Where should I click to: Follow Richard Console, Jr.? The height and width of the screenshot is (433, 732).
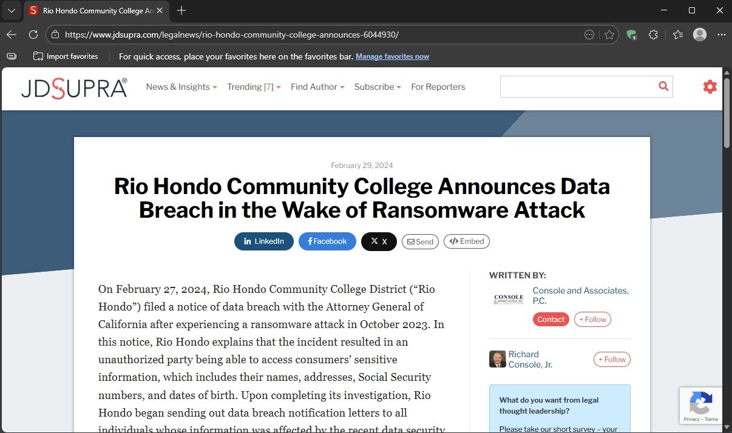612,360
